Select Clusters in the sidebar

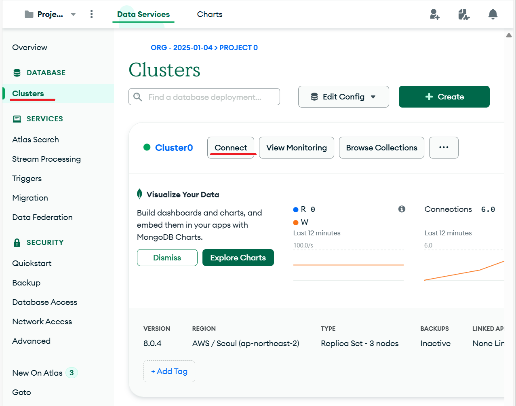(x=28, y=93)
